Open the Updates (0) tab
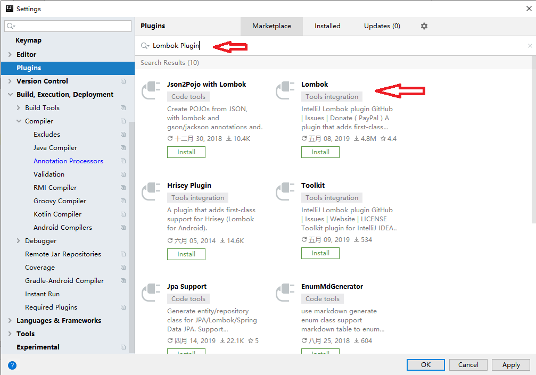This screenshot has width=536, height=375. tap(382, 26)
